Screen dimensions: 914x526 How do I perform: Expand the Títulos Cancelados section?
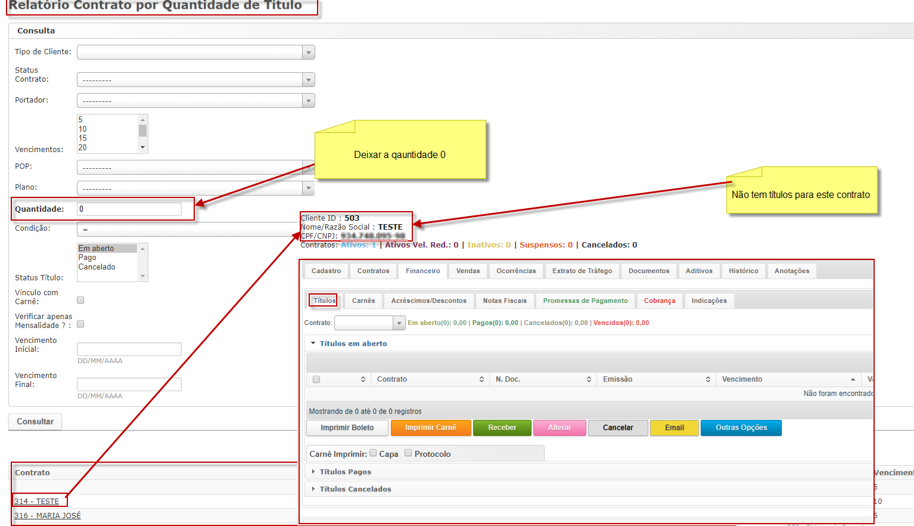[355, 489]
